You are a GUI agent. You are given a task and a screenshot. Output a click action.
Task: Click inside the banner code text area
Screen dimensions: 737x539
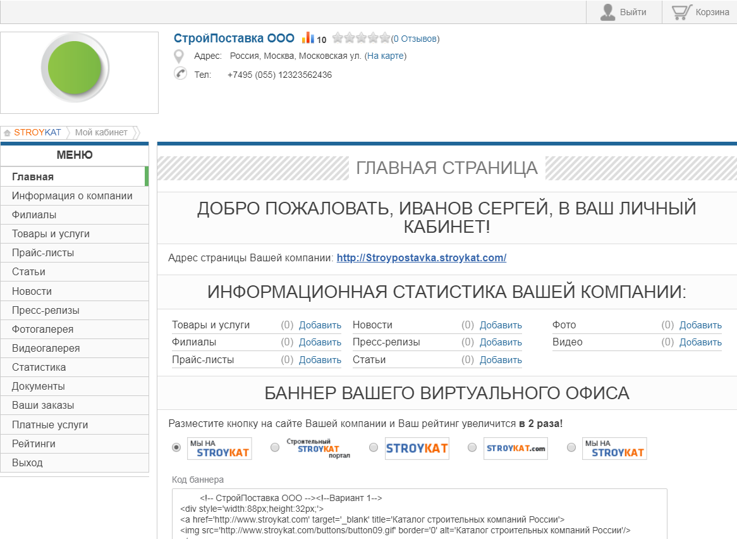419,512
